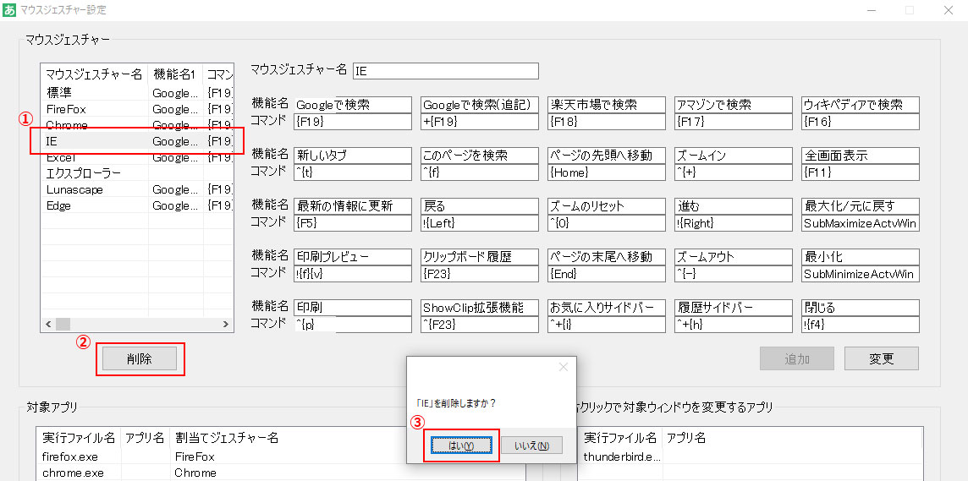The height and width of the screenshot is (481, 968).
Task: Click the {F17} command field
Action: point(734,122)
